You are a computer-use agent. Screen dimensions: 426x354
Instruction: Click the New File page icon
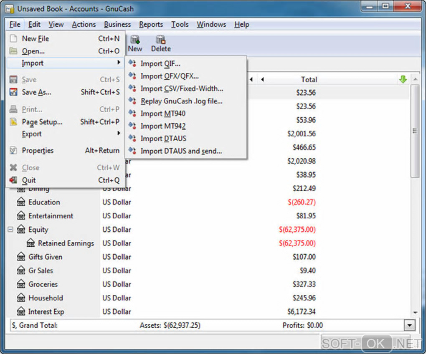tap(13, 38)
